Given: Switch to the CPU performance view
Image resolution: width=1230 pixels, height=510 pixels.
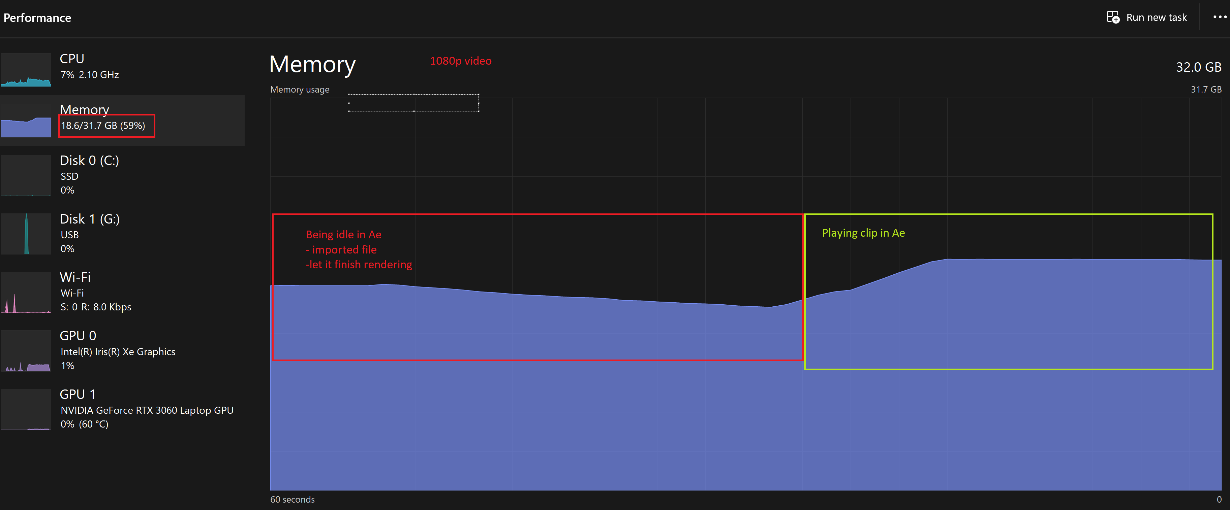Looking at the screenshot, I should pos(119,66).
